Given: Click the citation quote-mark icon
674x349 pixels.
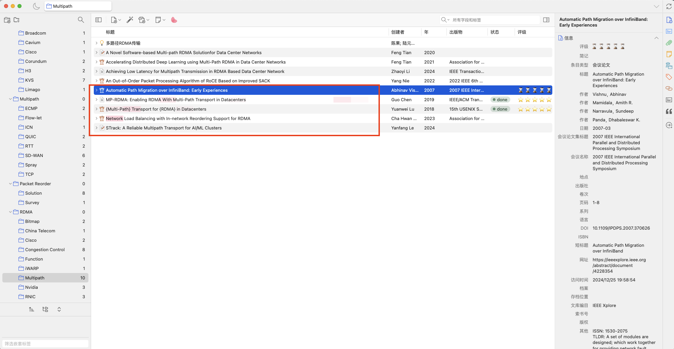Looking at the screenshot, I should [669, 111].
